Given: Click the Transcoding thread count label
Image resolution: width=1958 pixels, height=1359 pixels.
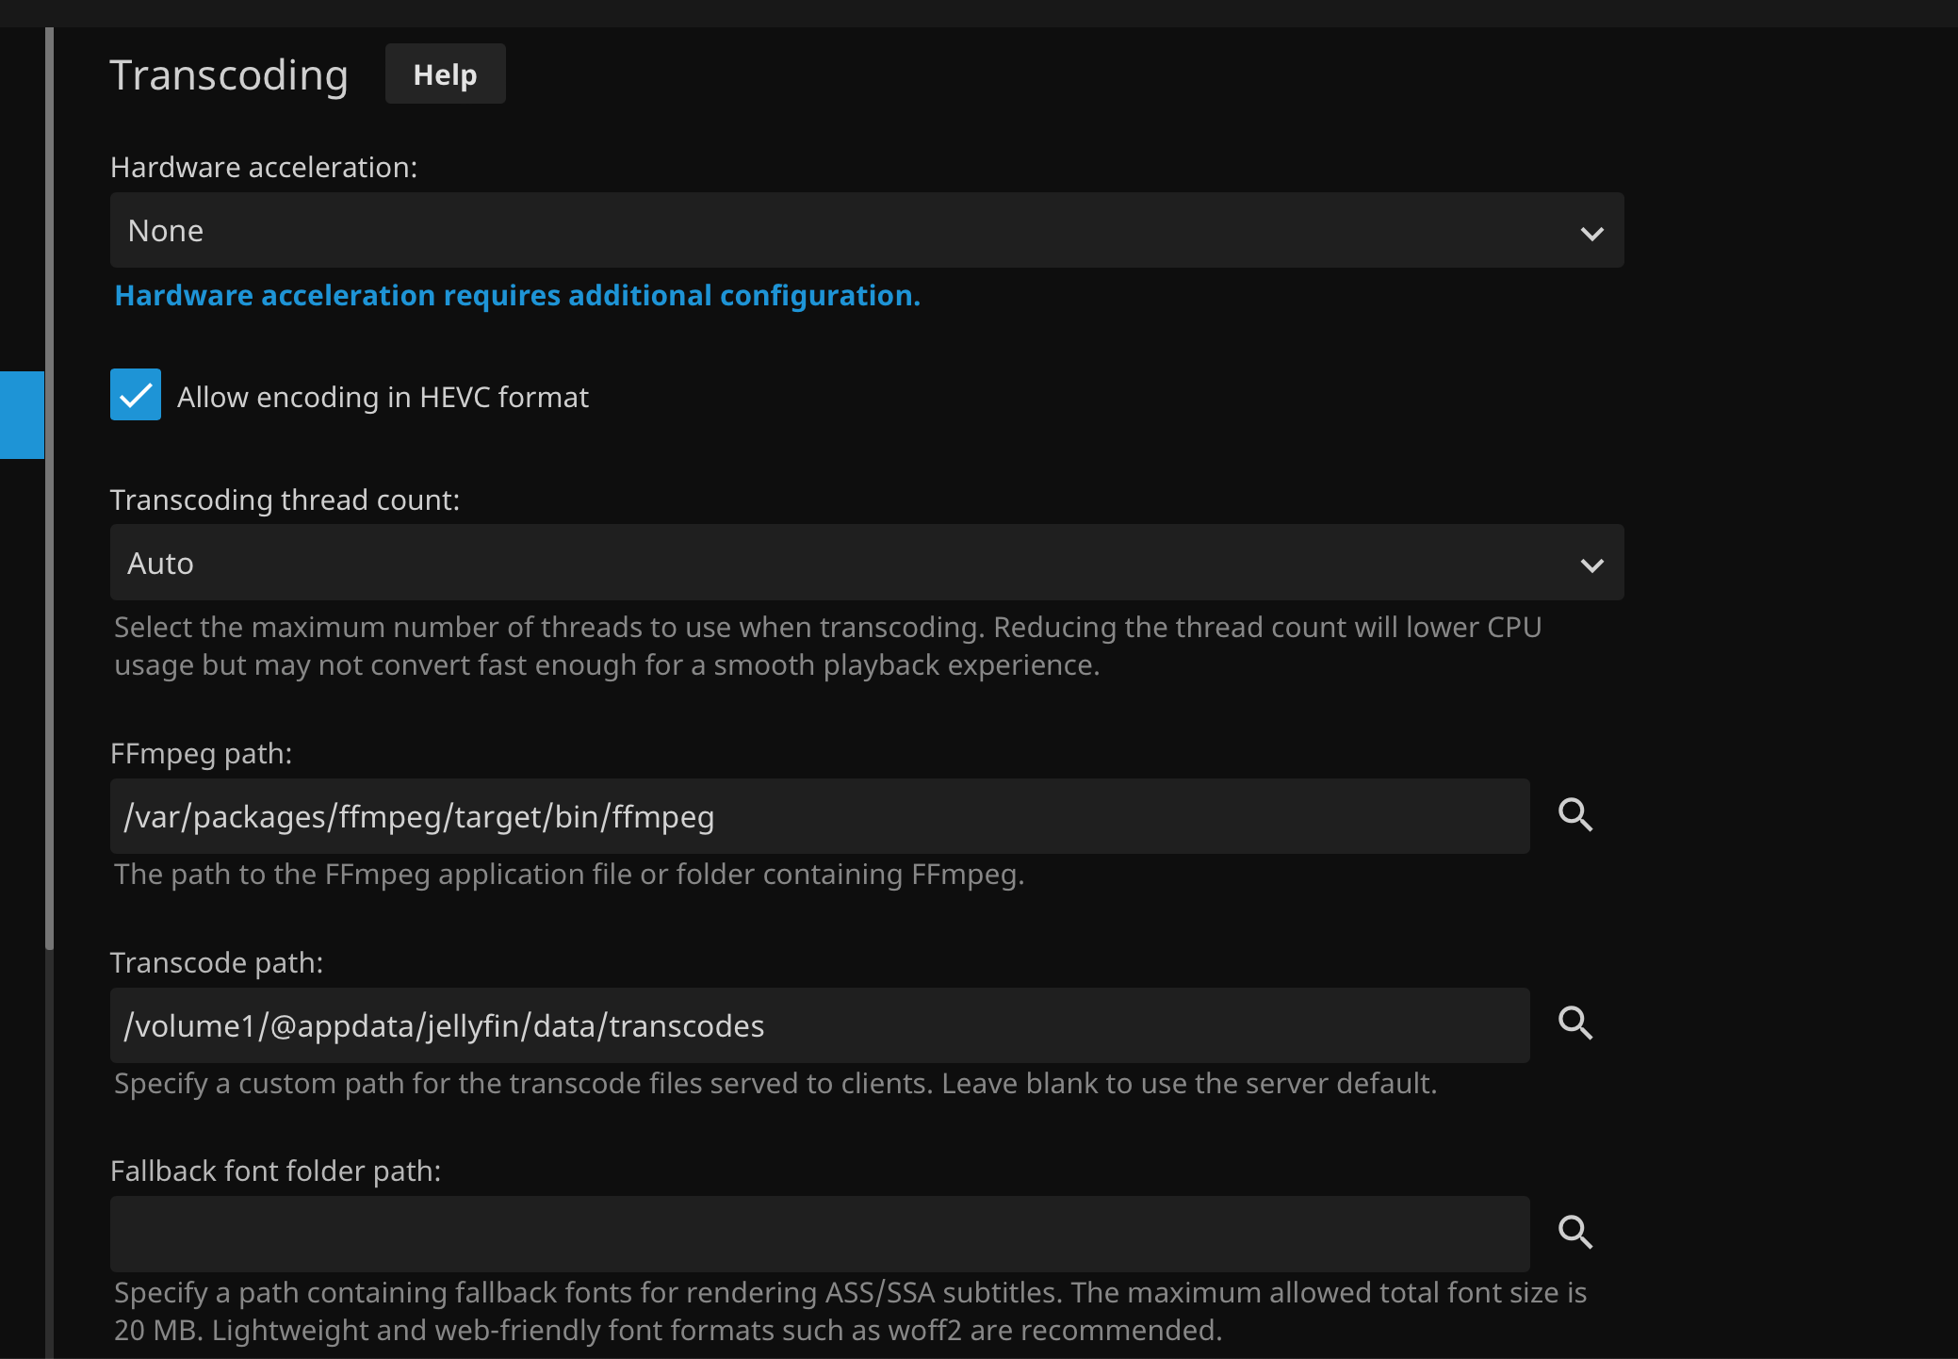Looking at the screenshot, I should 285,500.
